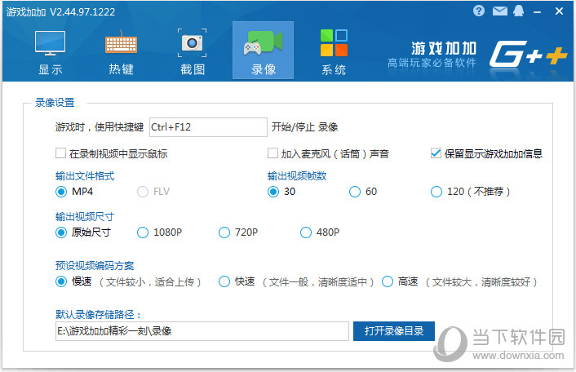This screenshot has height=372, width=576.
Task: Select the 录像 recording tab
Action: pos(263,51)
